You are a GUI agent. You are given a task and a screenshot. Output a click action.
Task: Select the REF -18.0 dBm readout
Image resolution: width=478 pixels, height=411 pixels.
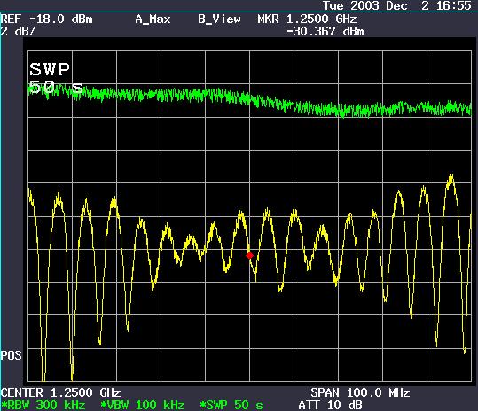pyautogui.click(x=46, y=19)
